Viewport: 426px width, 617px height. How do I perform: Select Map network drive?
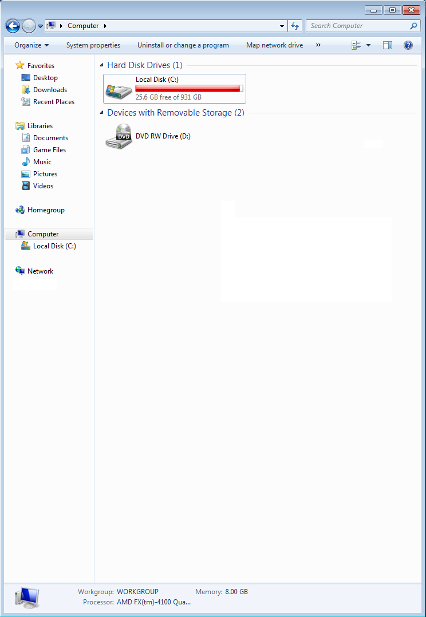274,45
